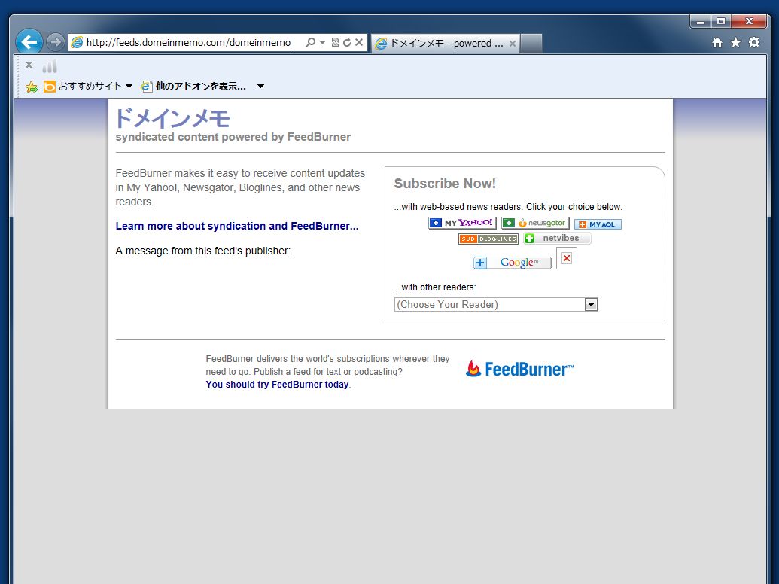Go to home page via house icon
Screen dimensions: 779x584
(x=717, y=43)
